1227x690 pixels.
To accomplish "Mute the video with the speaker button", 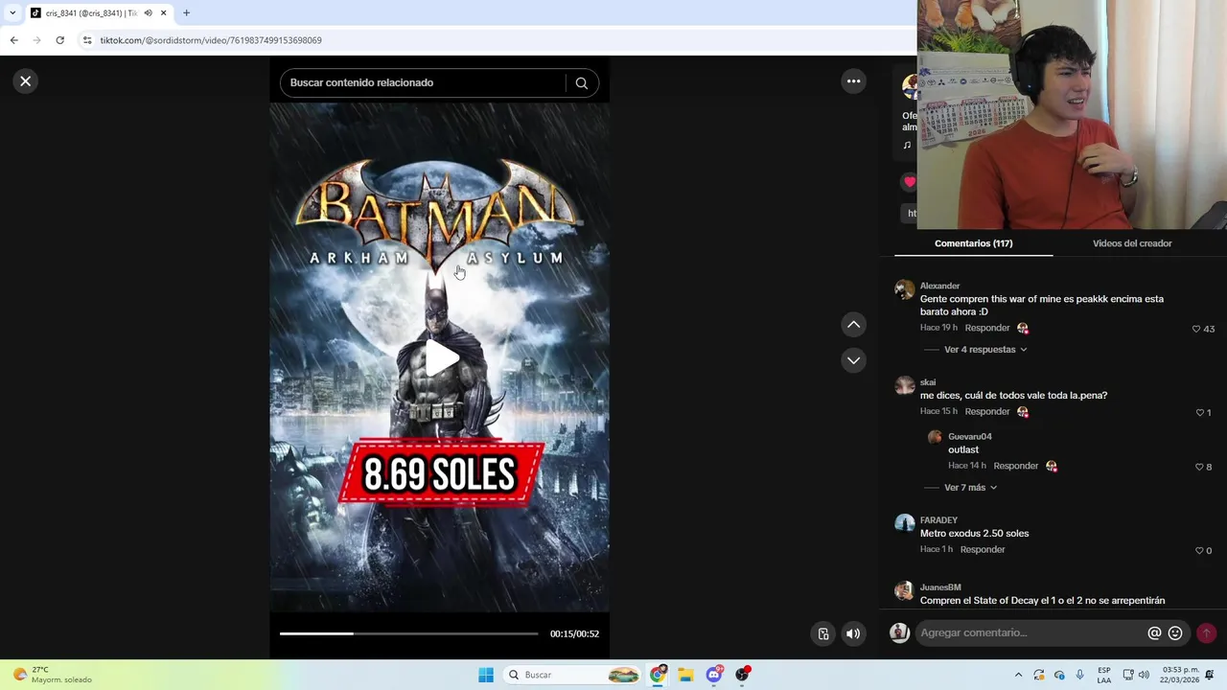I will (x=853, y=633).
